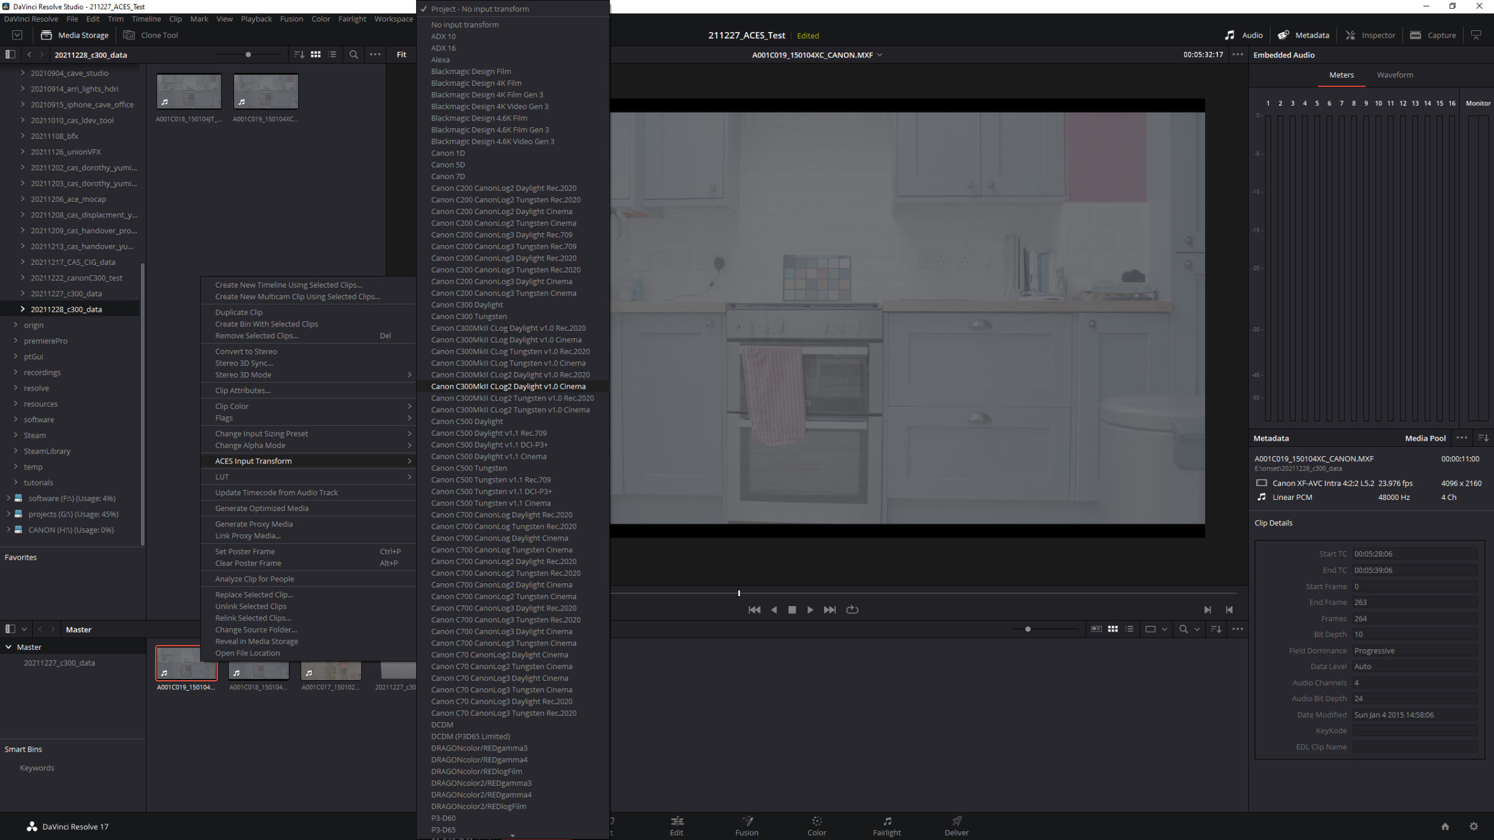
Task: Open the Capture panel
Action: coord(1433,35)
